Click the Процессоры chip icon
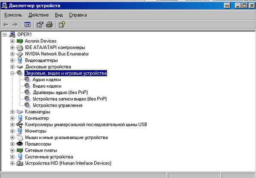The image size is (256, 178). pyautogui.click(x=20, y=144)
